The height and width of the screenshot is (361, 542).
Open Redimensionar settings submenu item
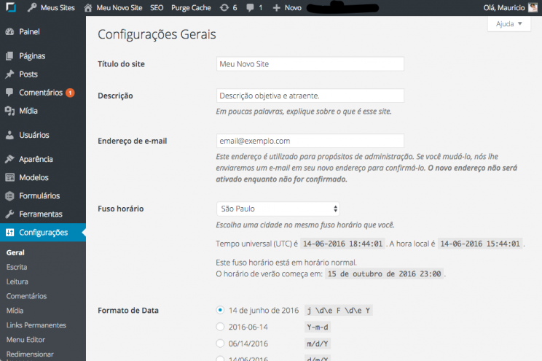tap(30, 354)
